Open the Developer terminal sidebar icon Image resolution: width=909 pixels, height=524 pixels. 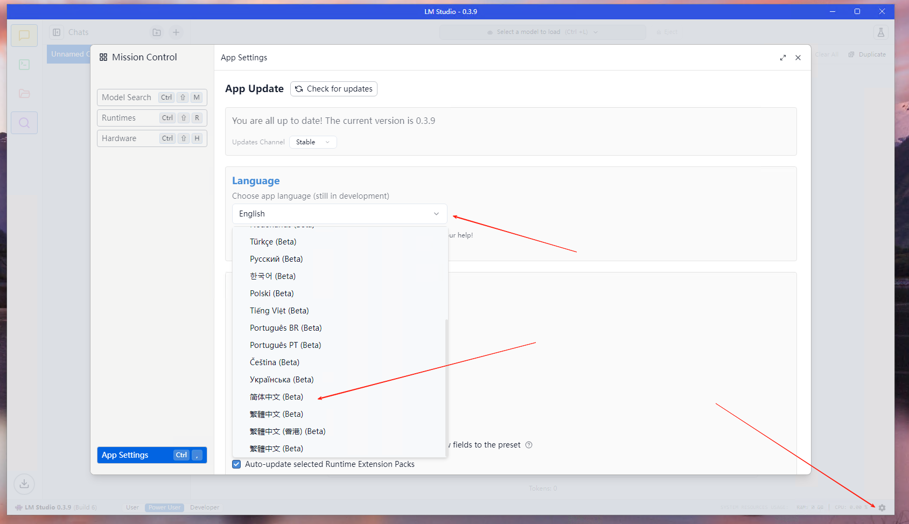tap(24, 65)
